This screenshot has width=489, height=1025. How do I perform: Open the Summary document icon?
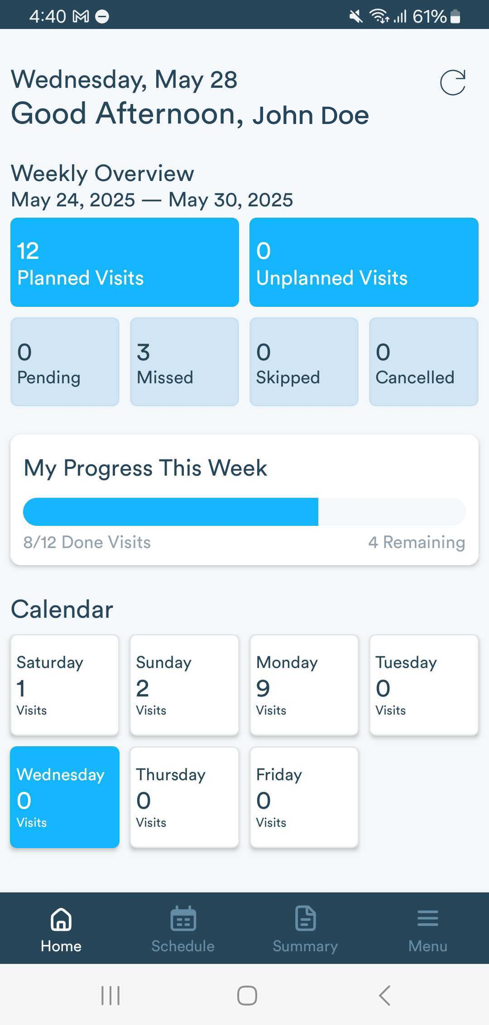coord(305,919)
